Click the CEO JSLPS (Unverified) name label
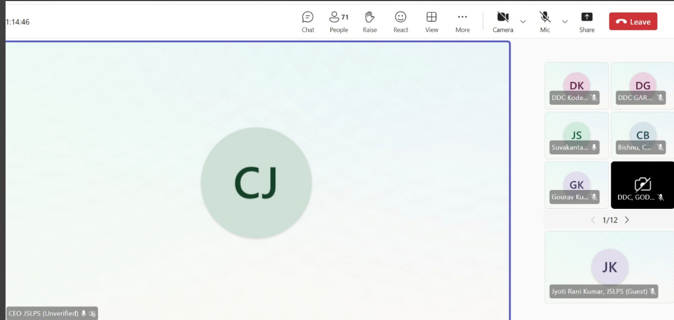The image size is (674, 320). point(43,313)
